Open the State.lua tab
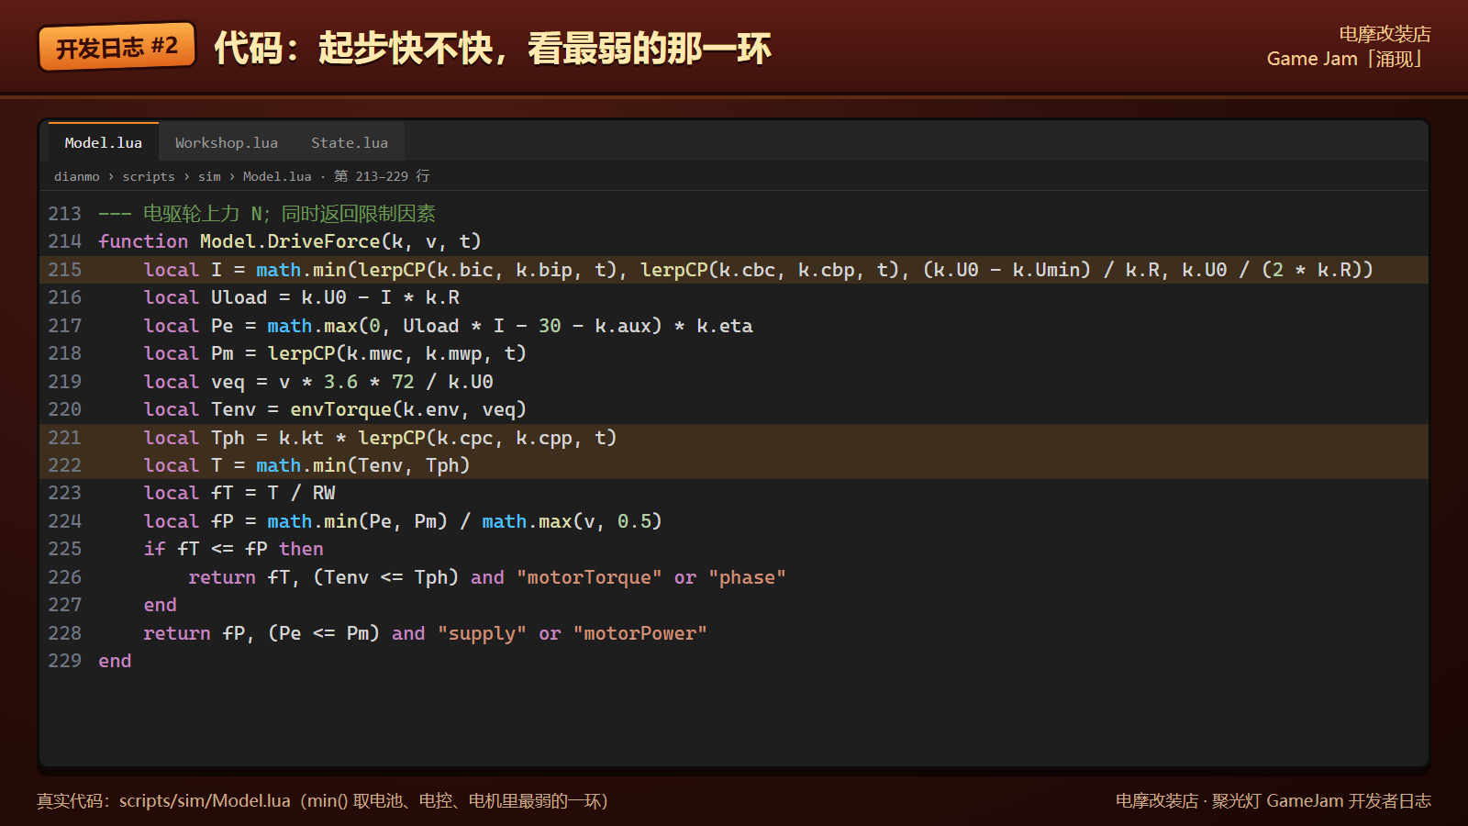Image resolution: width=1468 pixels, height=826 pixels. 350,142
